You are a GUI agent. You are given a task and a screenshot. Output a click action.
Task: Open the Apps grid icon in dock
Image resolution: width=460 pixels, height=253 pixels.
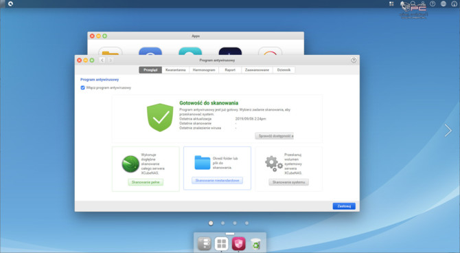[x=222, y=243]
